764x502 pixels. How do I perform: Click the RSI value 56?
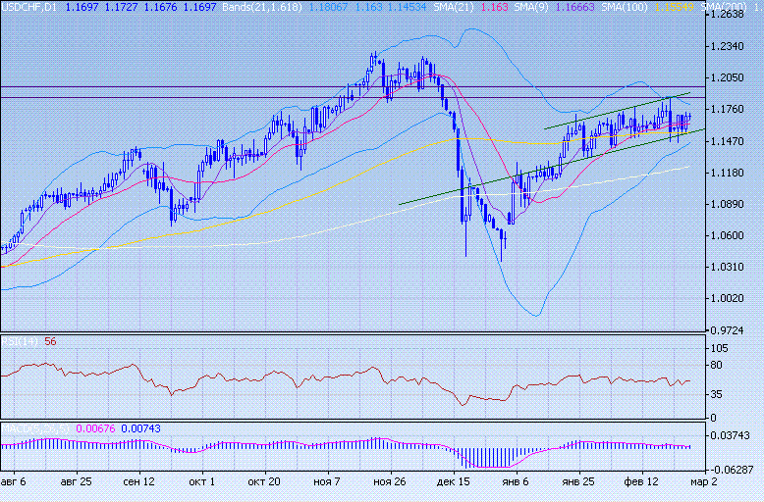click(50, 342)
